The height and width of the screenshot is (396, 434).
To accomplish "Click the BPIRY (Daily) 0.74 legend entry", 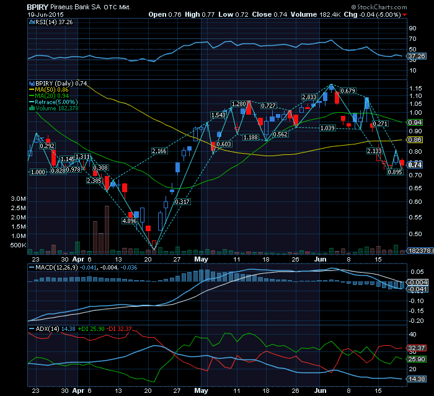I will tap(61, 83).
